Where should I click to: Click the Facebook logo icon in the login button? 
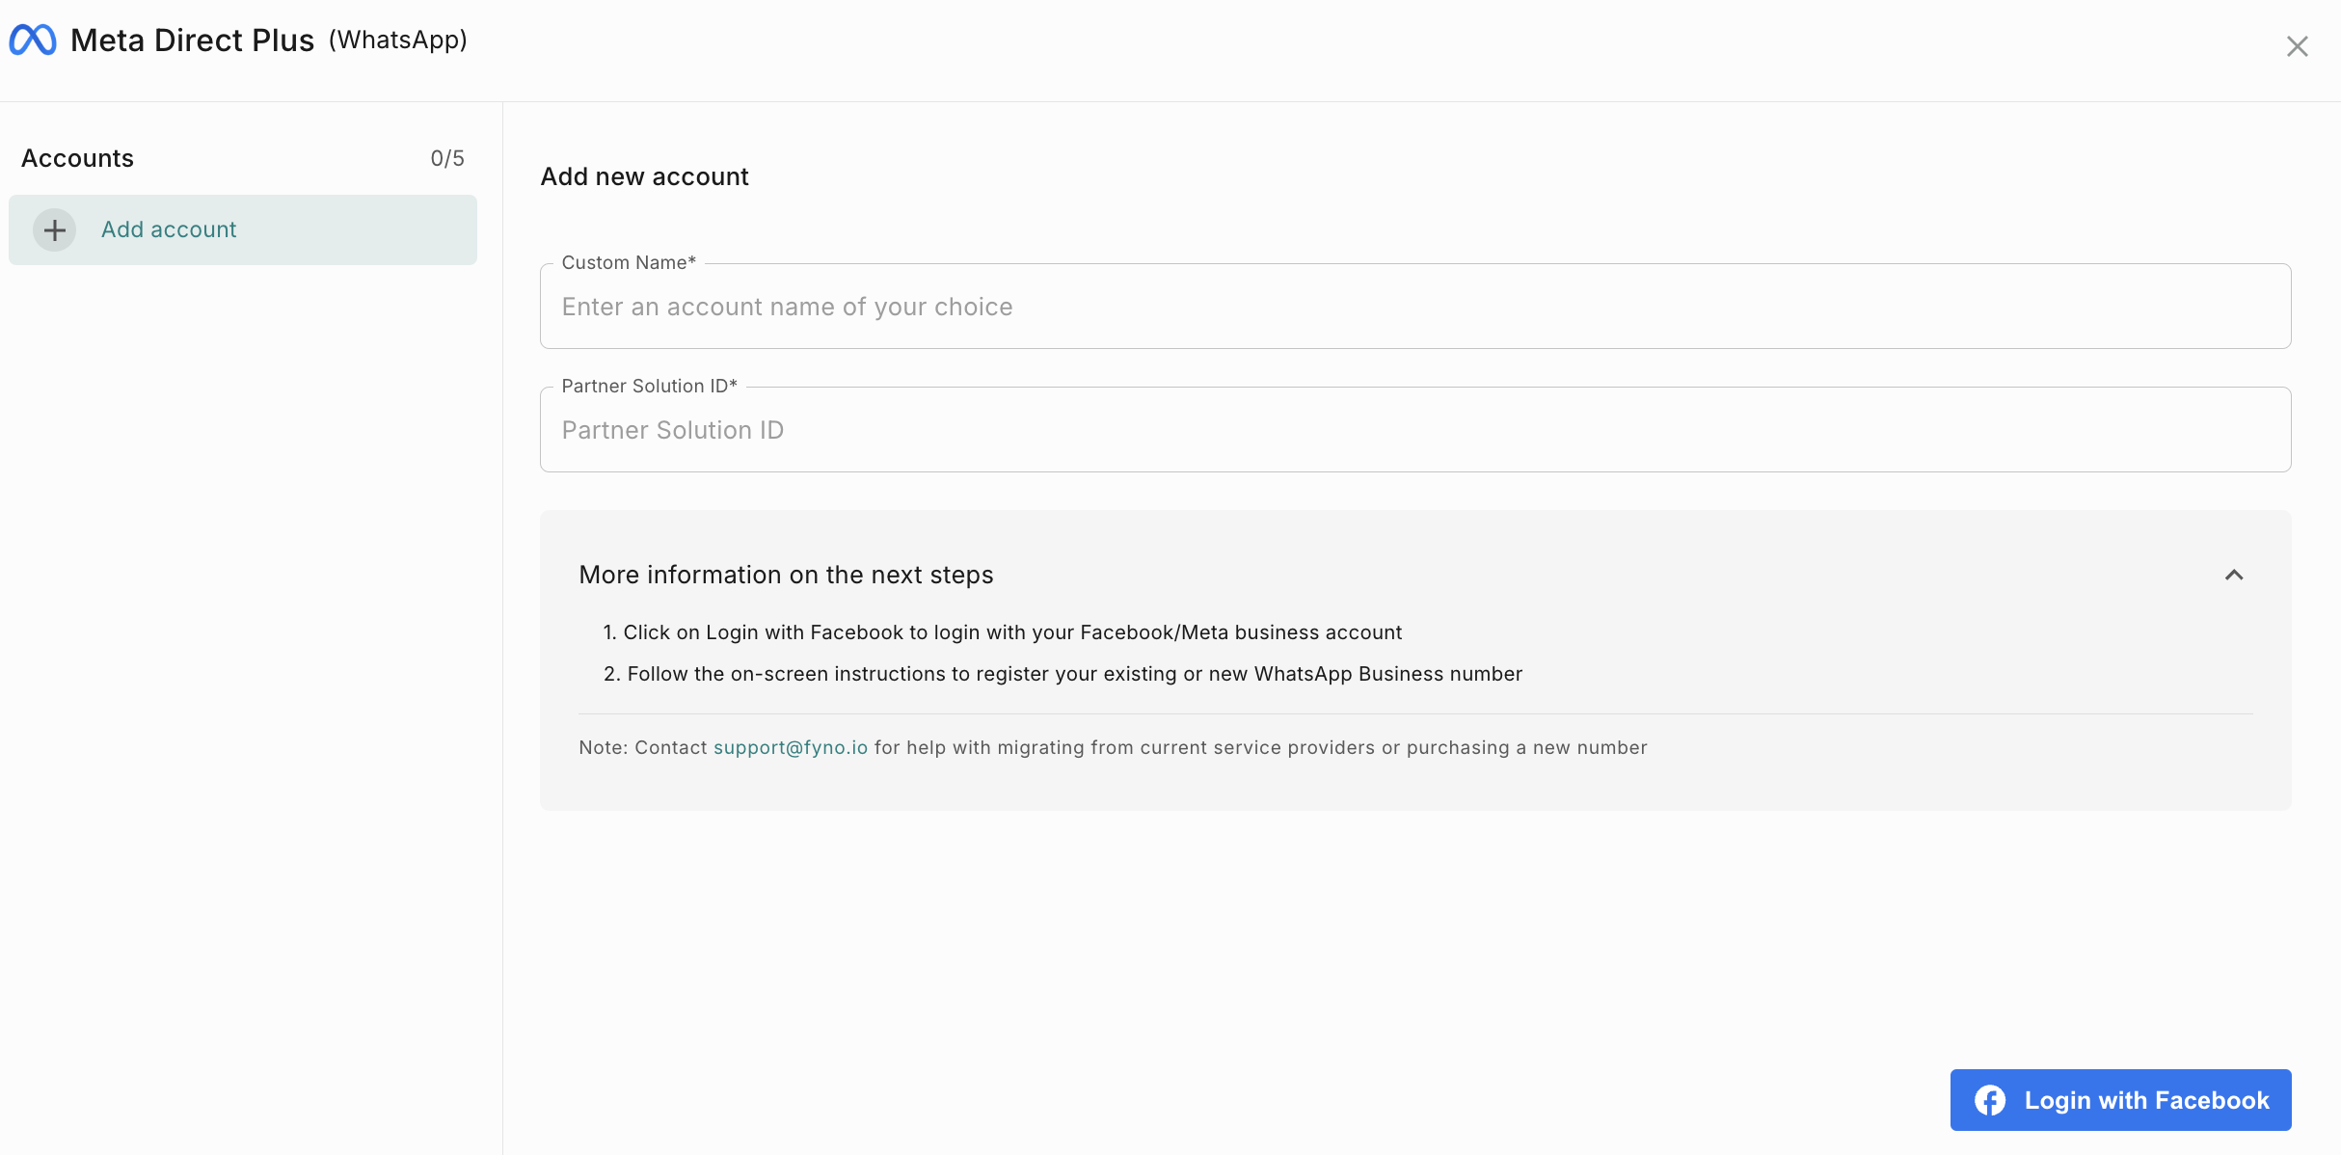(1989, 1100)
